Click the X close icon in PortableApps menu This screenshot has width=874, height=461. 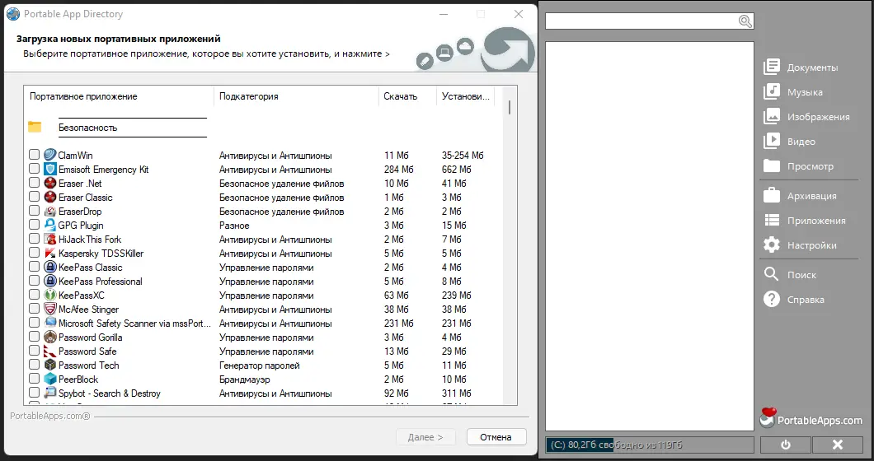837,445
